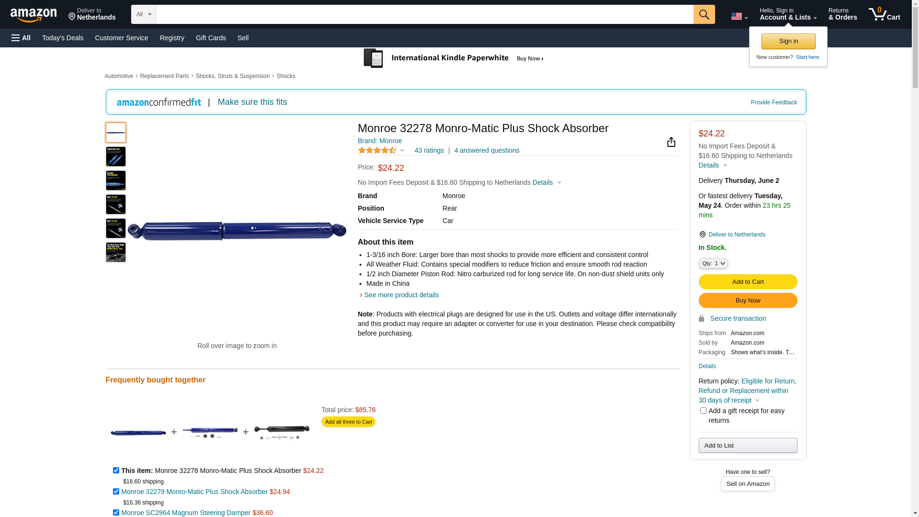The image size is (919, 517).
Task: Toggle the gift receipt checkbox
Action: point(703,411)
